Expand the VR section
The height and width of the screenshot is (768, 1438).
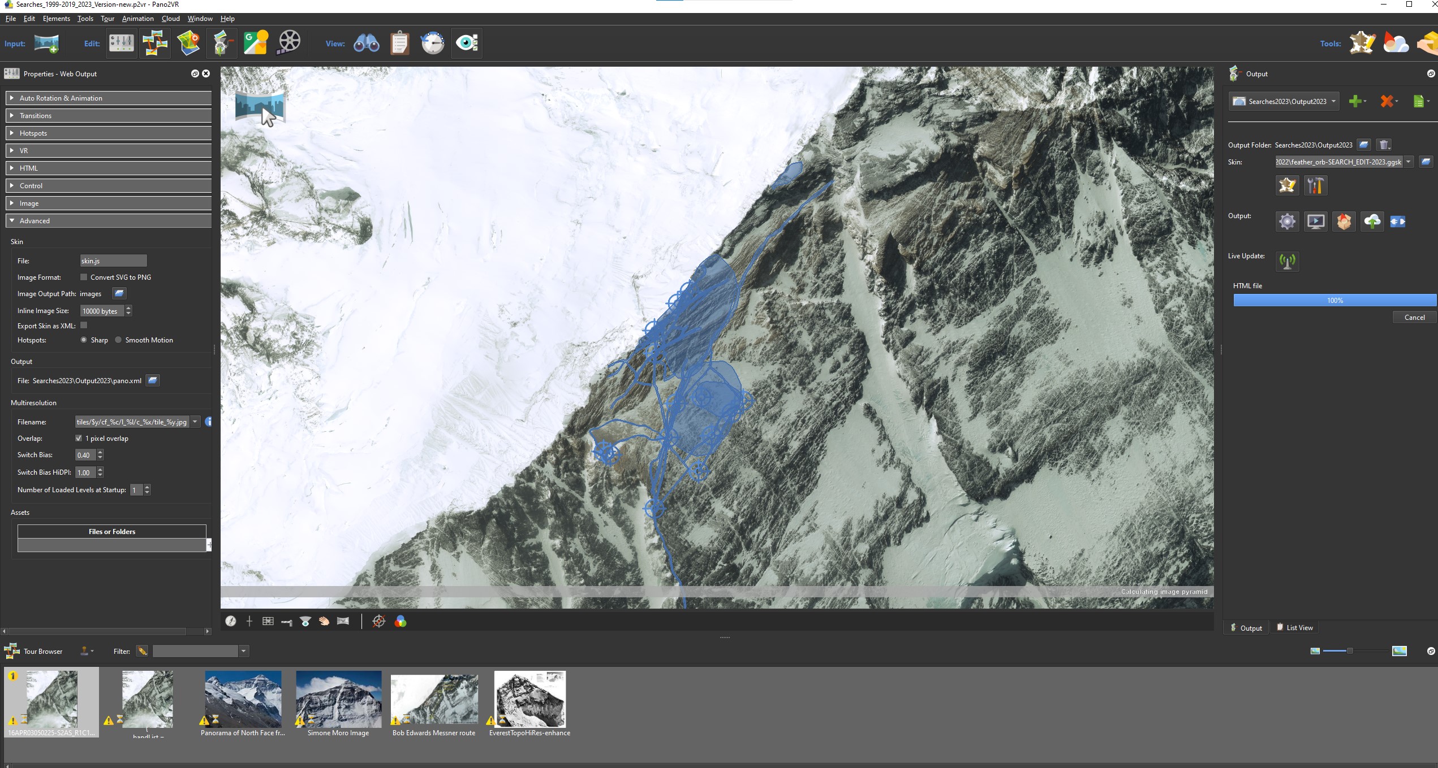pos(109,150)
